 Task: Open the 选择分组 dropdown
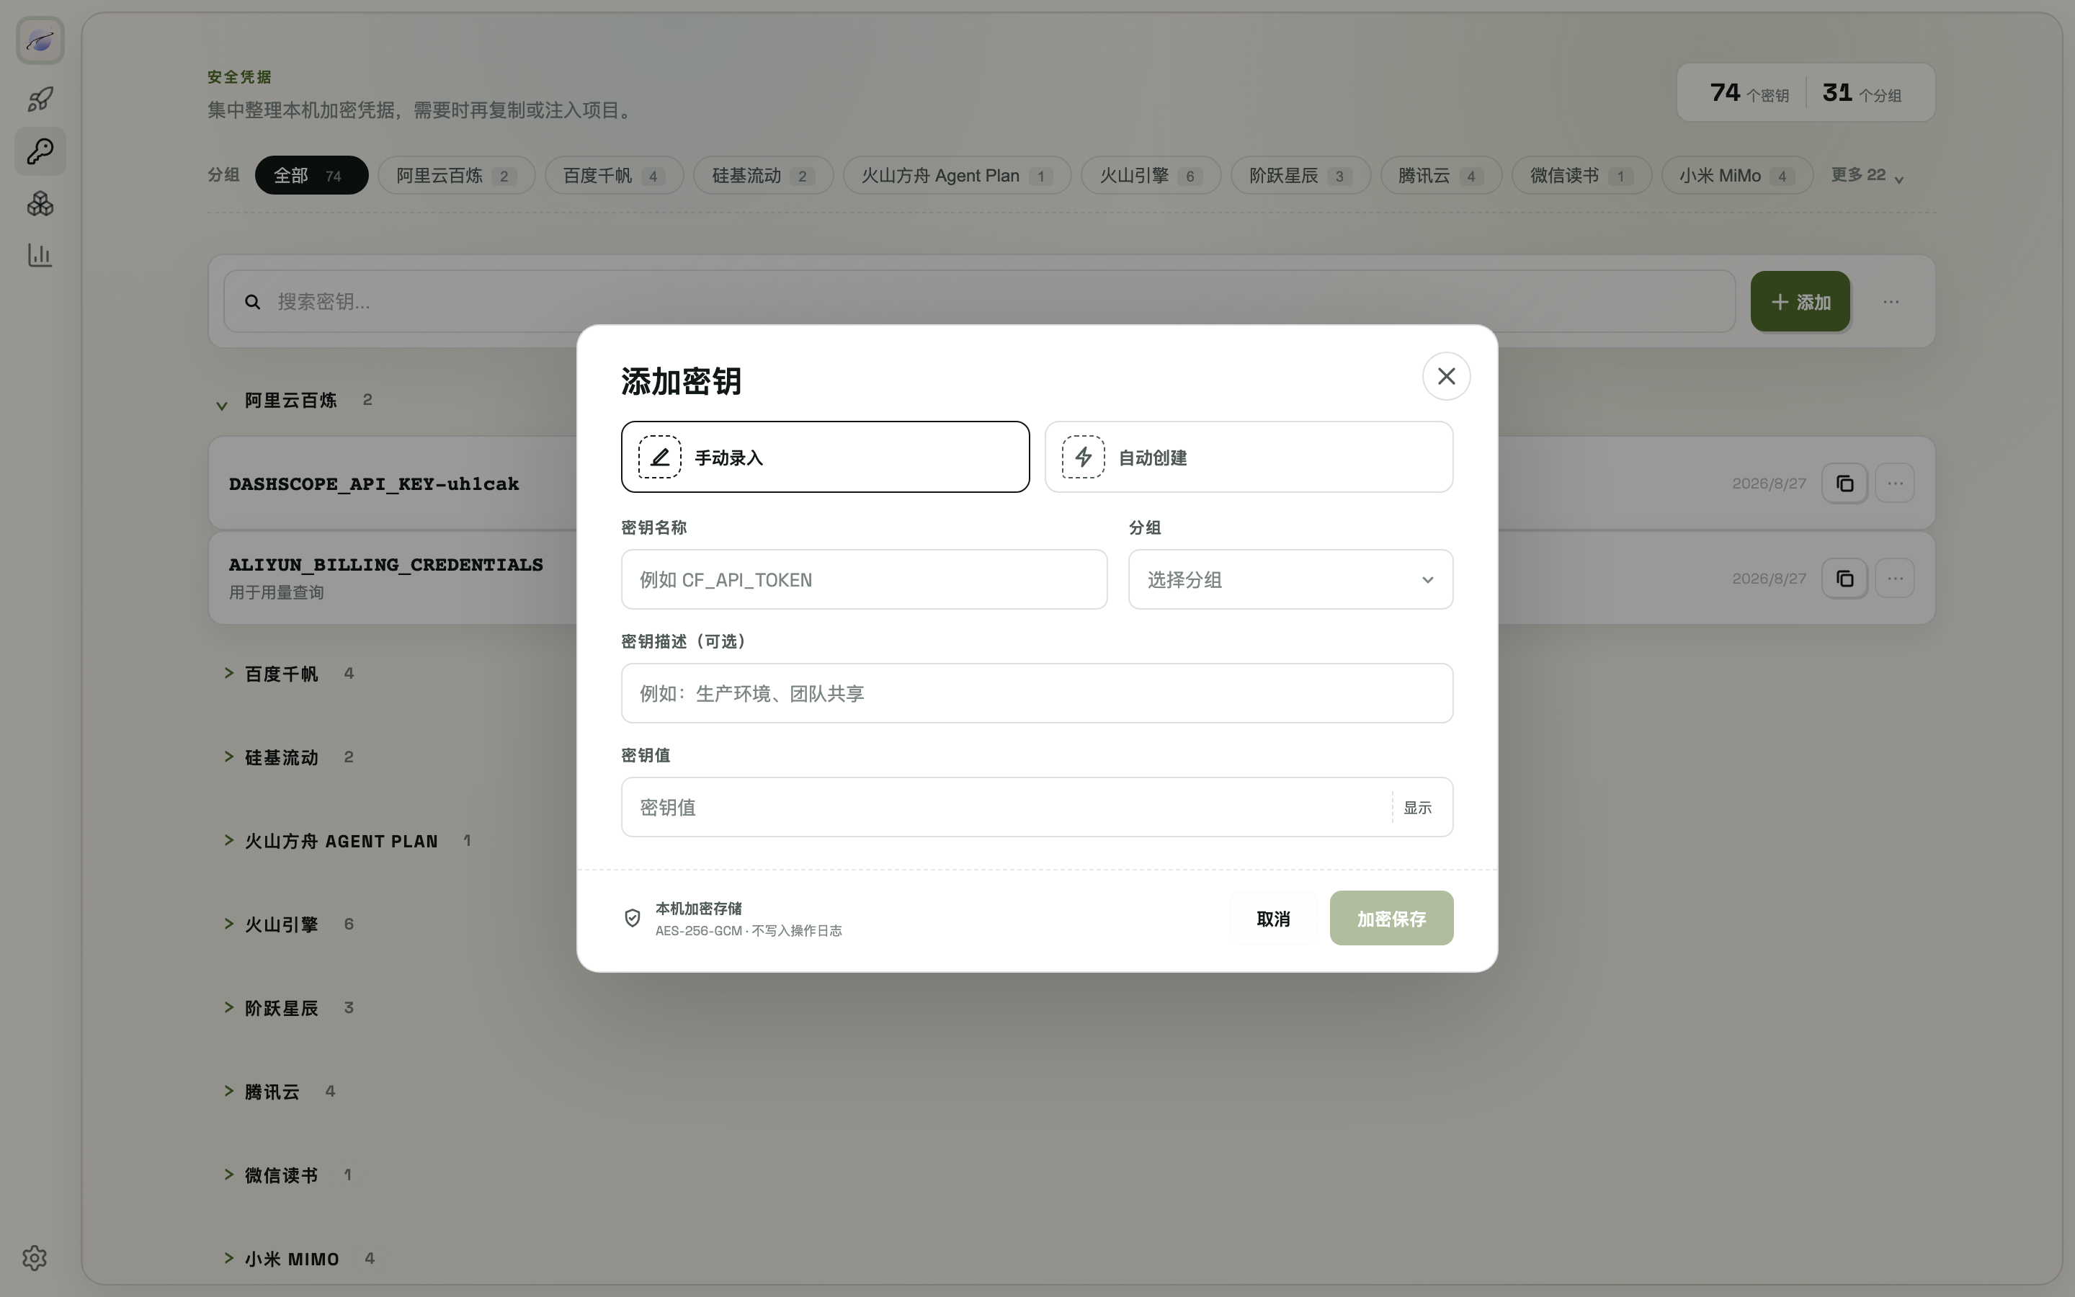(1290, 580)
